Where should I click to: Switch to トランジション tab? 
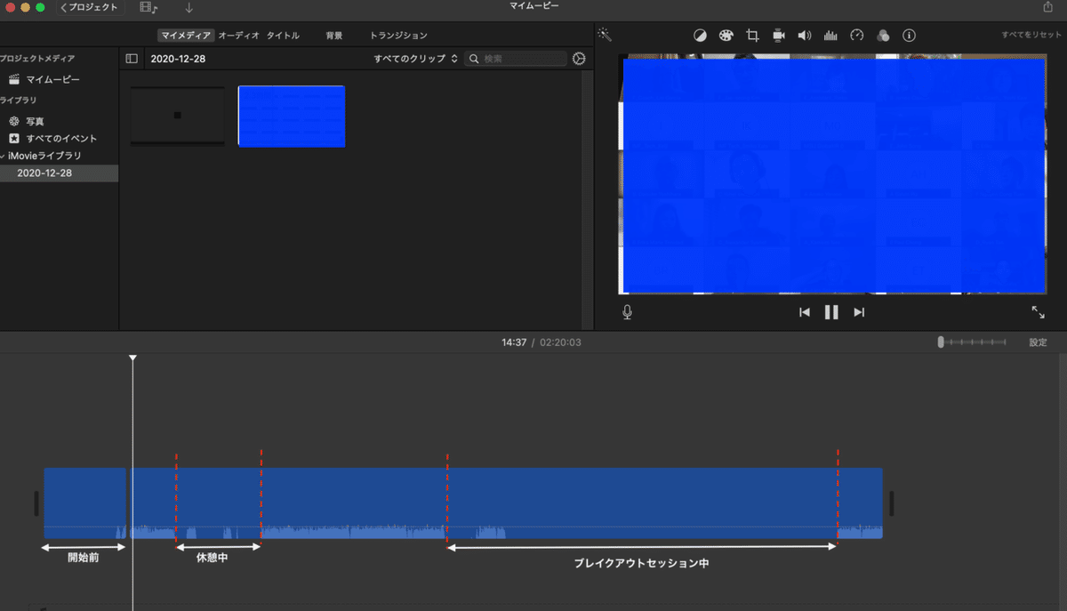click(x=398, y=36)
